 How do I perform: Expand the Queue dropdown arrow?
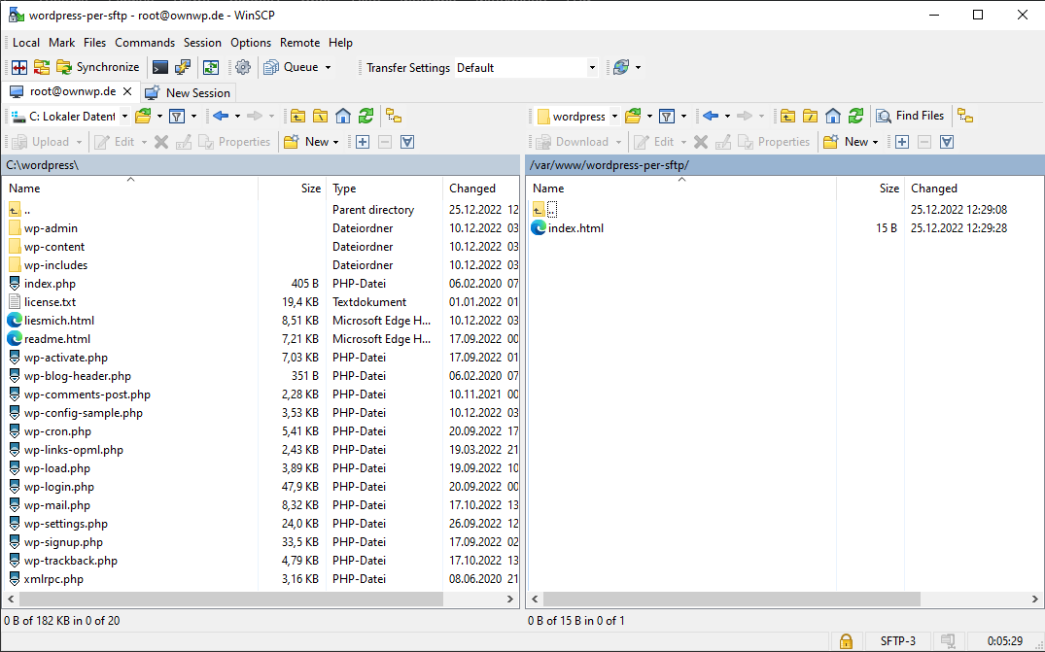328,67
